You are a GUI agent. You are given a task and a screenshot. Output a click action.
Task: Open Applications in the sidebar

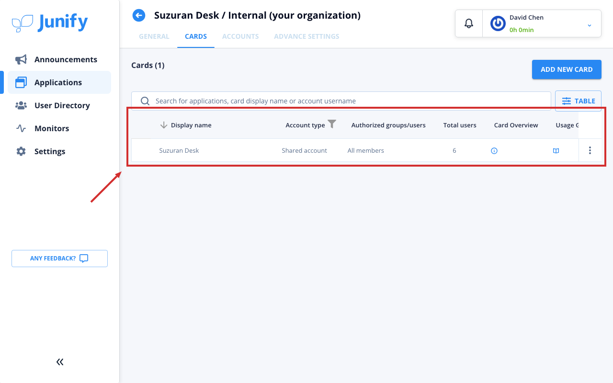(59, 82)
